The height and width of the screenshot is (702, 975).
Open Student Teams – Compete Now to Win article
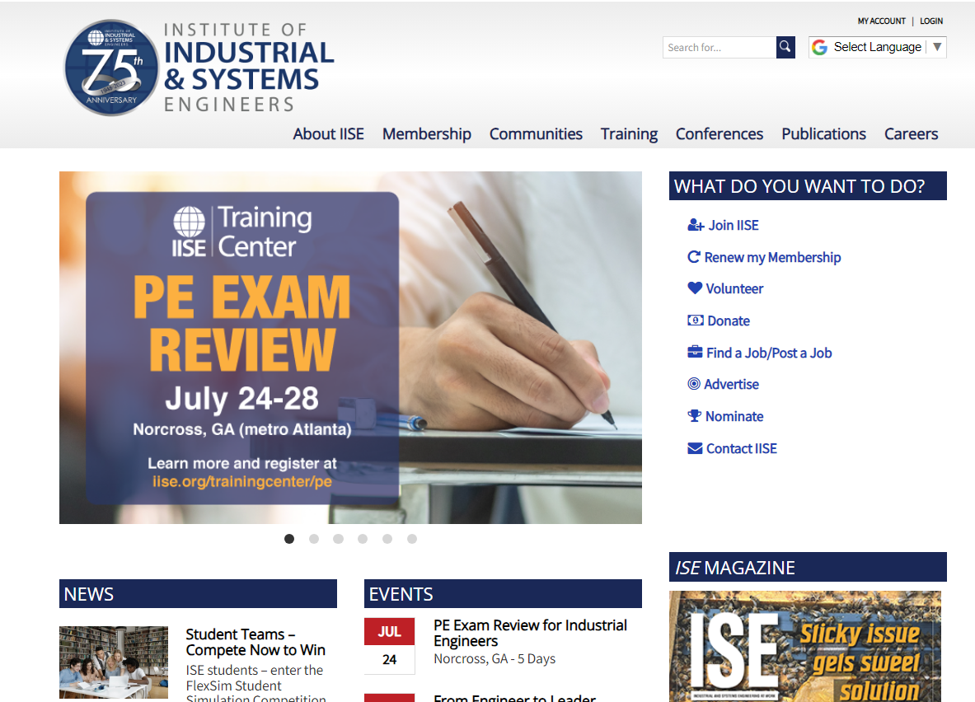[255, 643]
